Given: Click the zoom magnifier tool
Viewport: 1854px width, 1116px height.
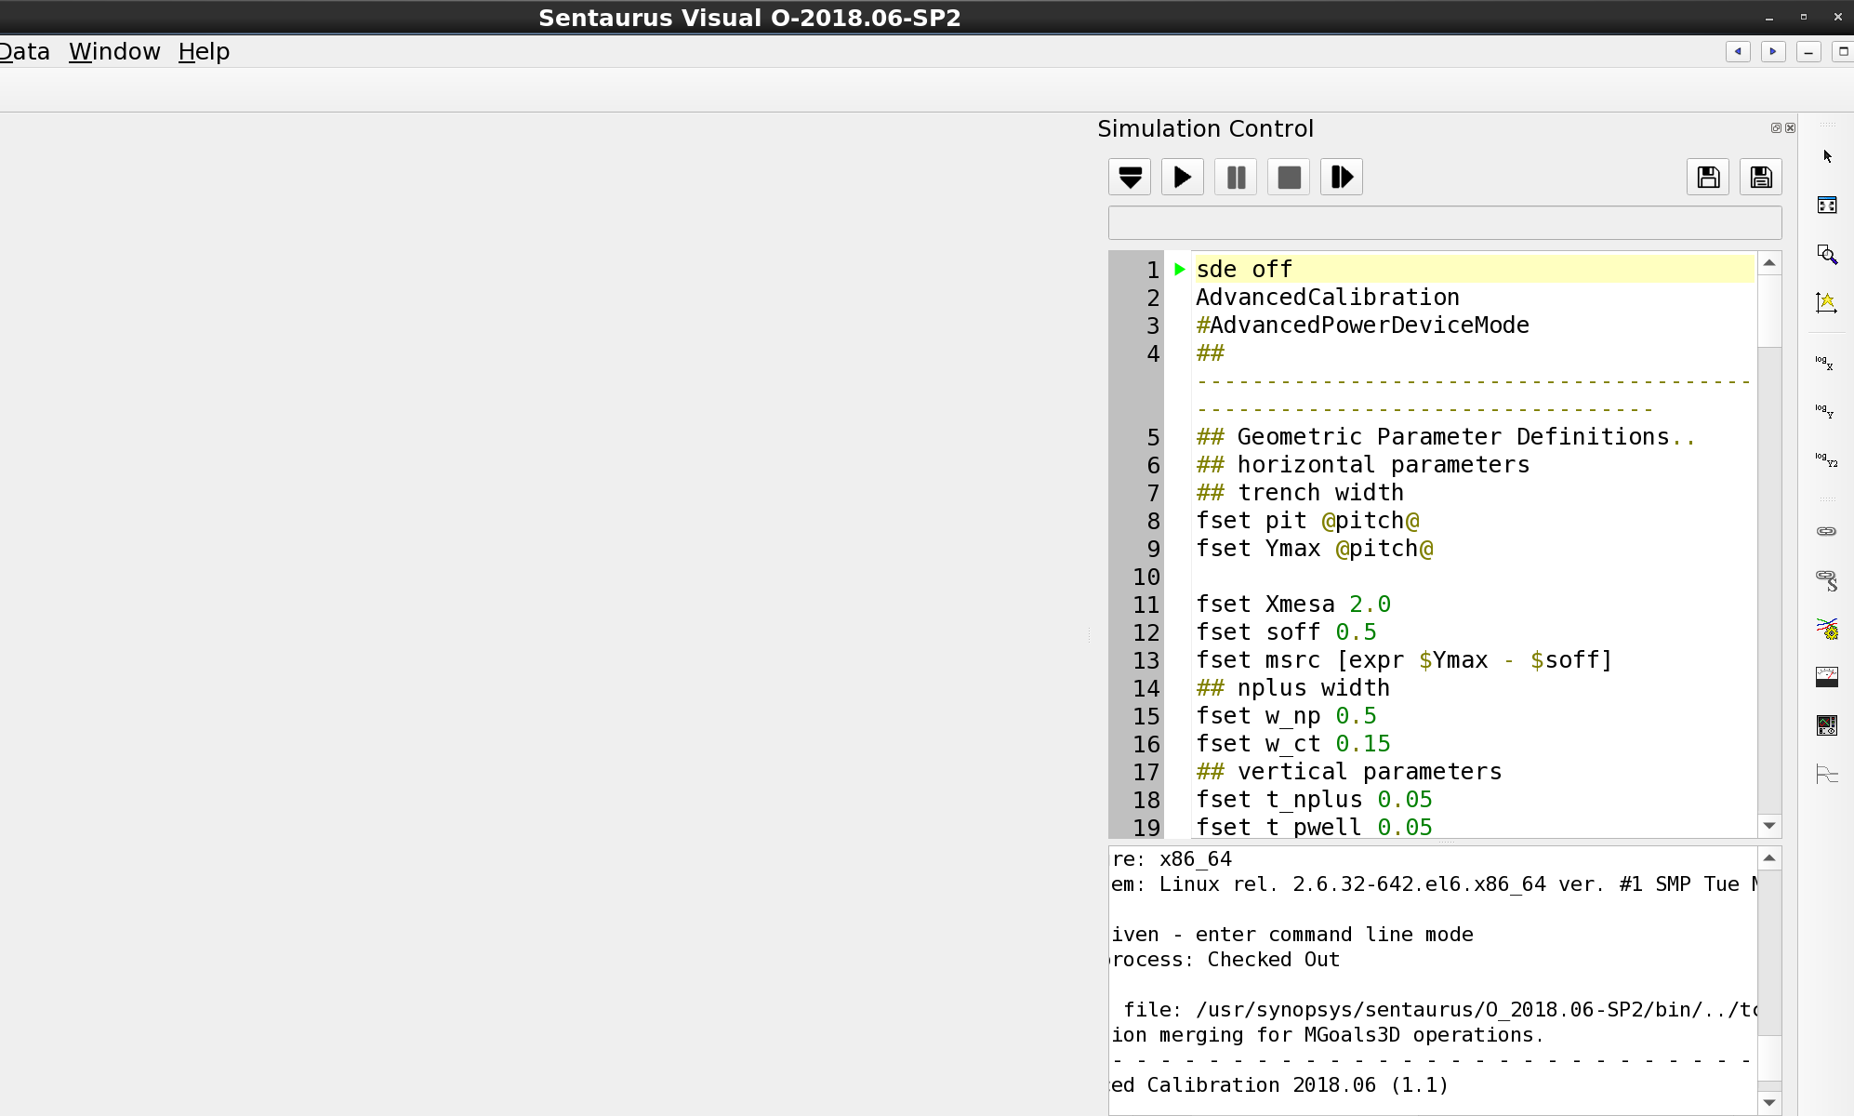Looking at the screenshot, I should 1827,254.
